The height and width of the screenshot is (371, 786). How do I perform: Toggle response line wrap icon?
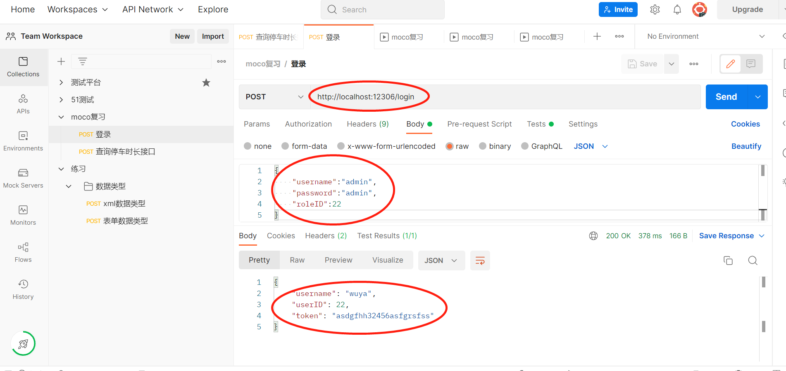click(x=480, y=261)
